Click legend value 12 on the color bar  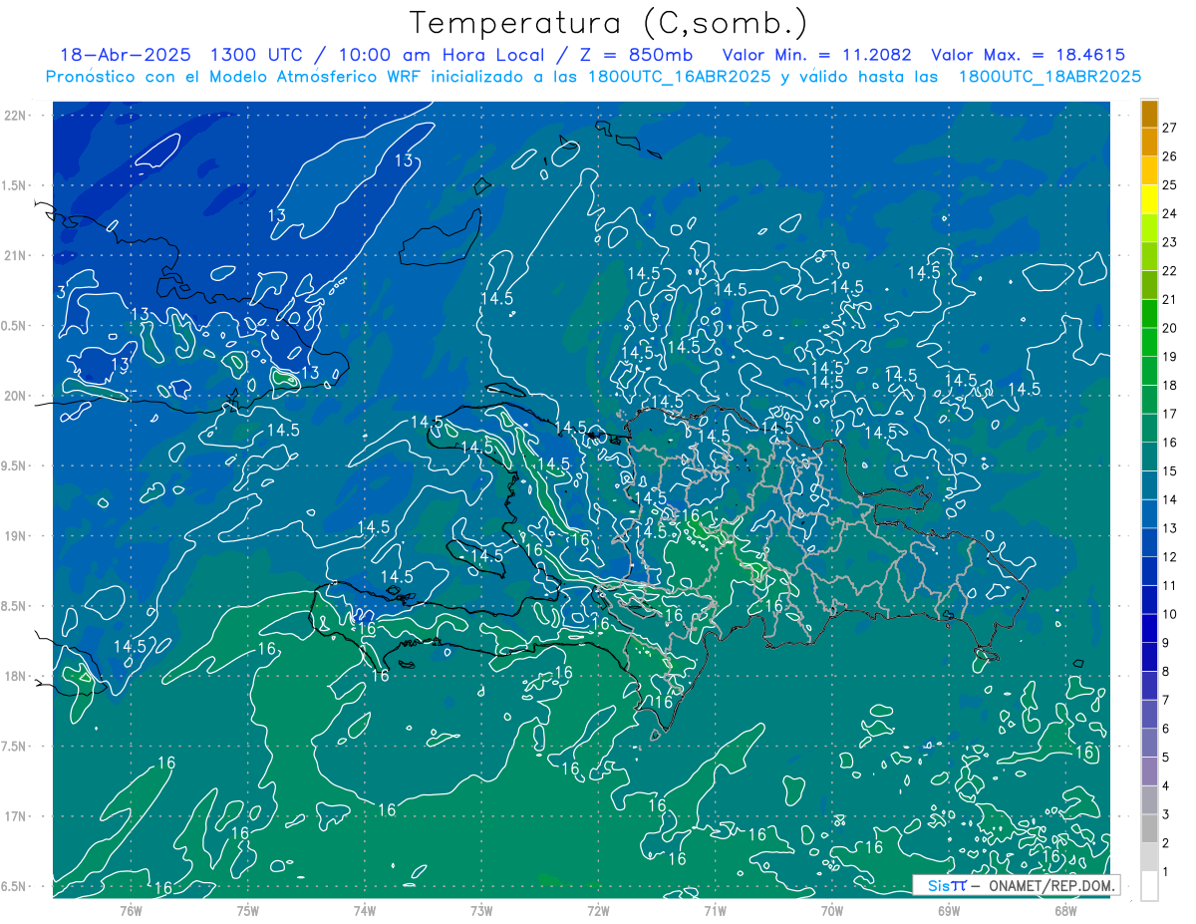(x=1170, y=557)
